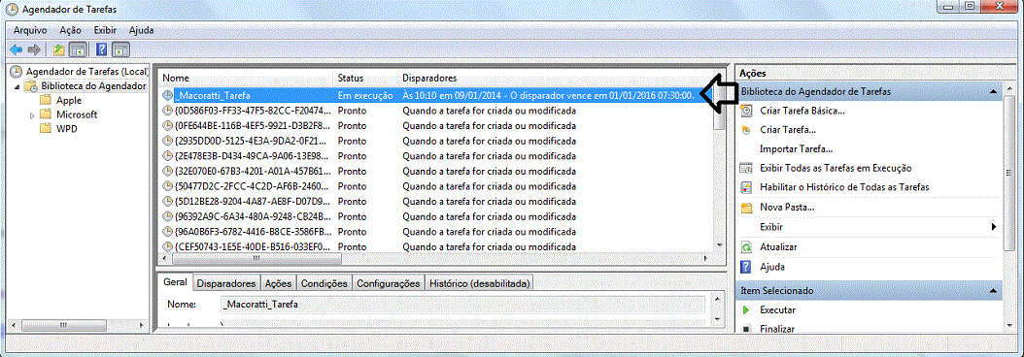Click Habilitar o Histórico de Todas as Tarefas
Viewport: 1024px width, 357px height.
844,187
